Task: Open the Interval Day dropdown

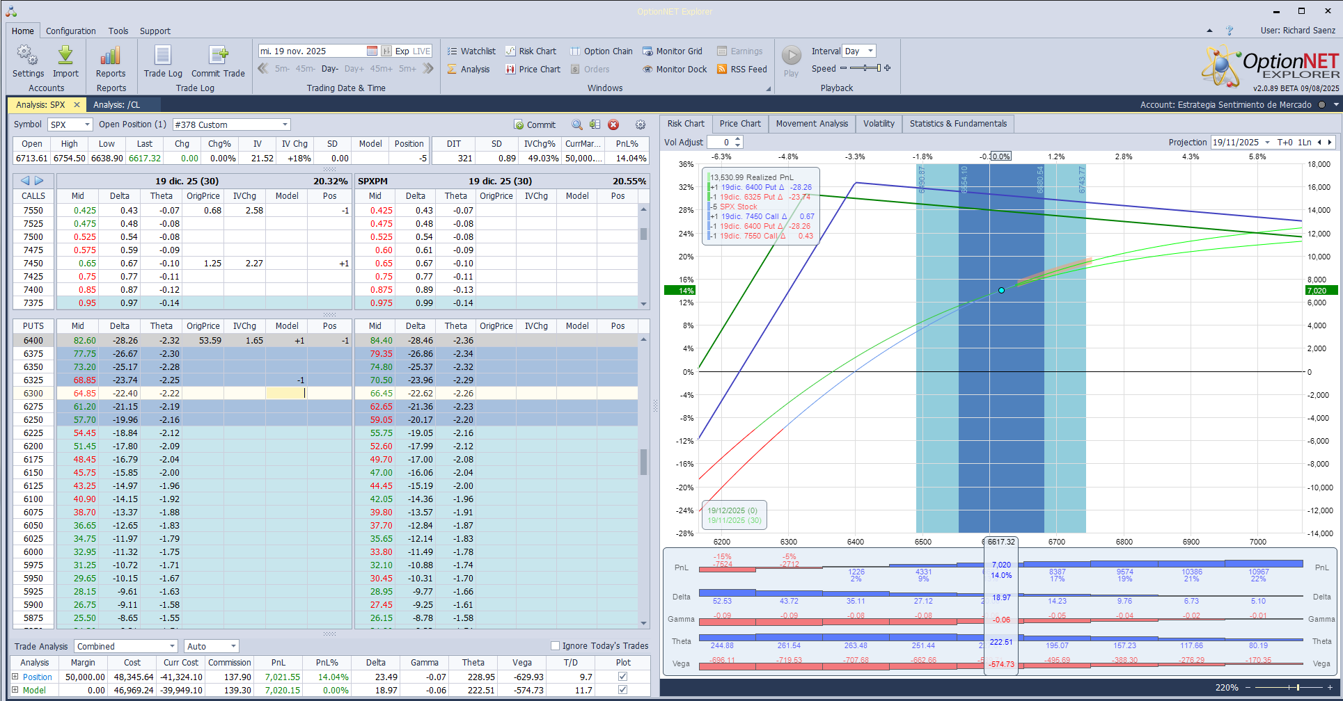Action: 870,51
